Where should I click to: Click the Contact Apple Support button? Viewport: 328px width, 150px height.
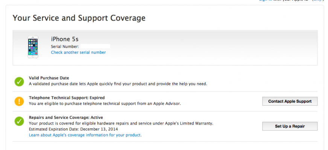tap(290, 101)
